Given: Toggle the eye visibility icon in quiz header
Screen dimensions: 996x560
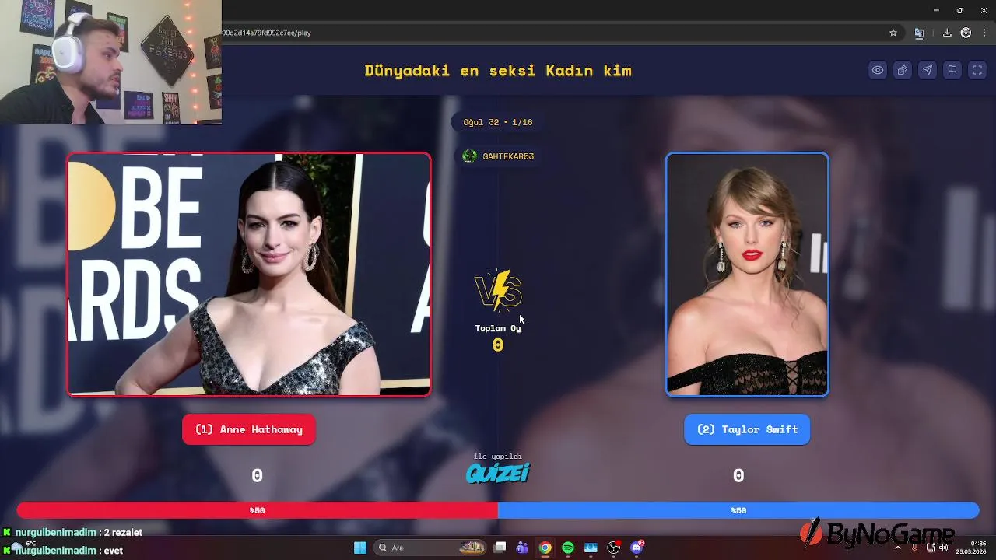Looking at the screenshot, I should [x=878, y=70].
